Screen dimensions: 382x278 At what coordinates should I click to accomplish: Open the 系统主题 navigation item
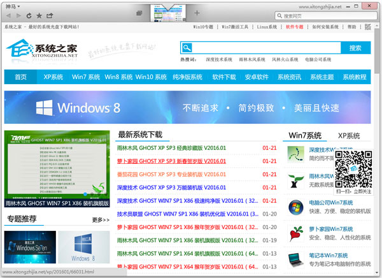[322, 77]
